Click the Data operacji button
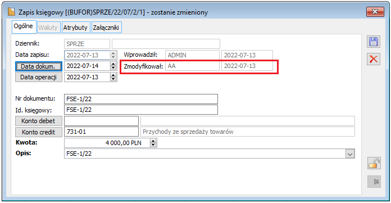This screenshot has width=391, height=203. pyautogui.click(x=39, y=77)
